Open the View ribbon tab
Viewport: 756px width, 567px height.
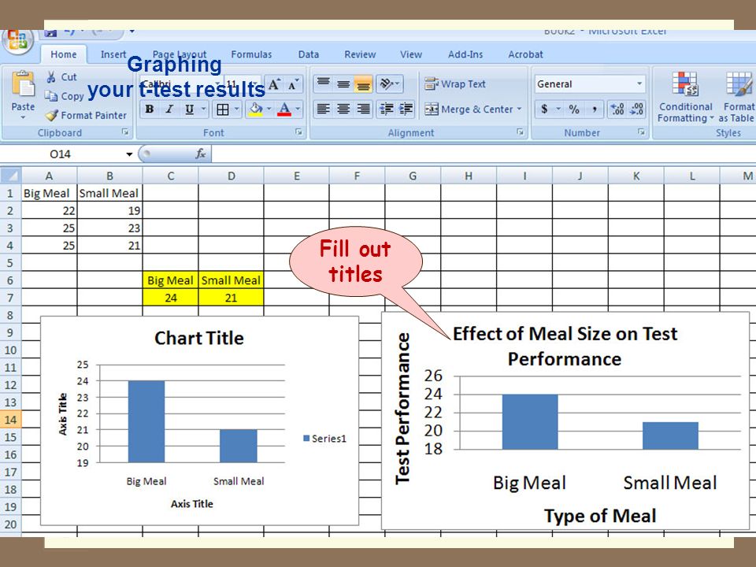(x=411, y=54)
